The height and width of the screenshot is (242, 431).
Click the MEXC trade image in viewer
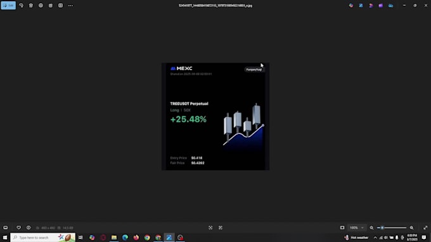215,116
